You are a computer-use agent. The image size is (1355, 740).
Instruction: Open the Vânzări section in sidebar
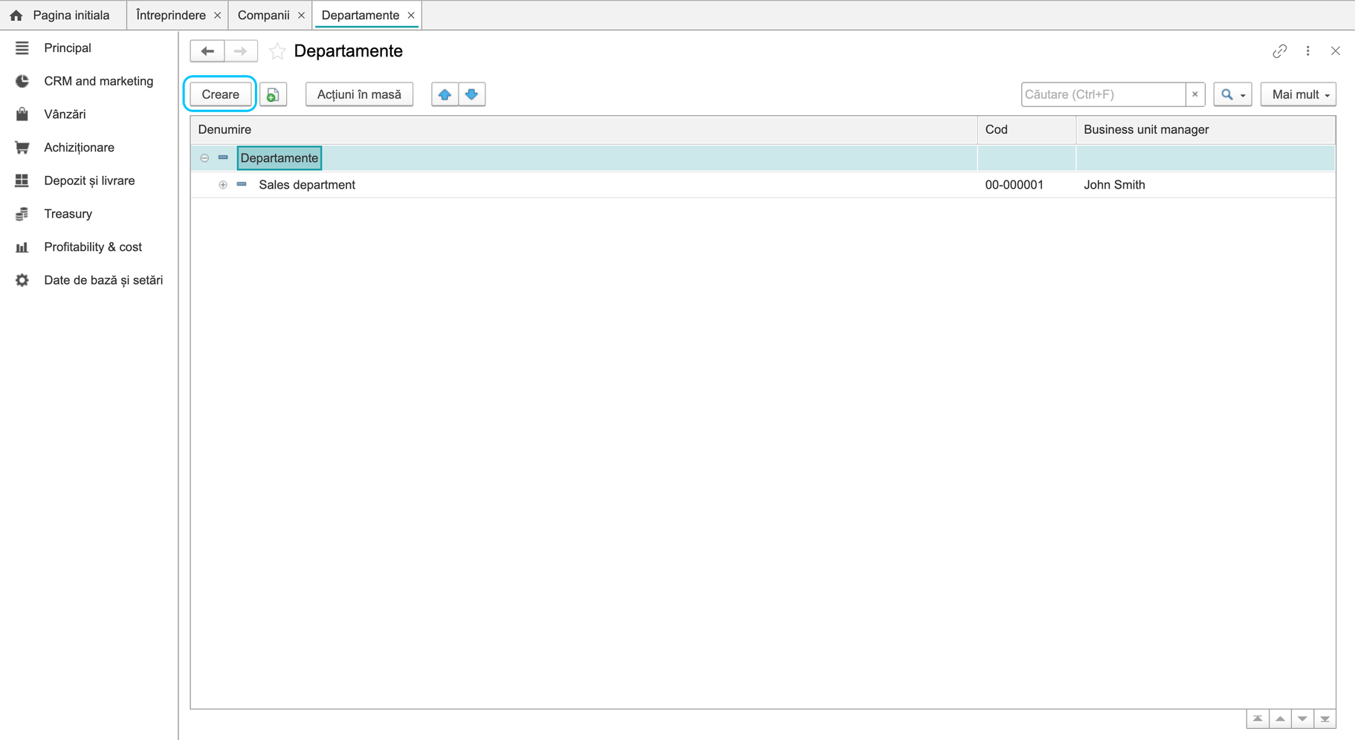(x=65, y=114)
